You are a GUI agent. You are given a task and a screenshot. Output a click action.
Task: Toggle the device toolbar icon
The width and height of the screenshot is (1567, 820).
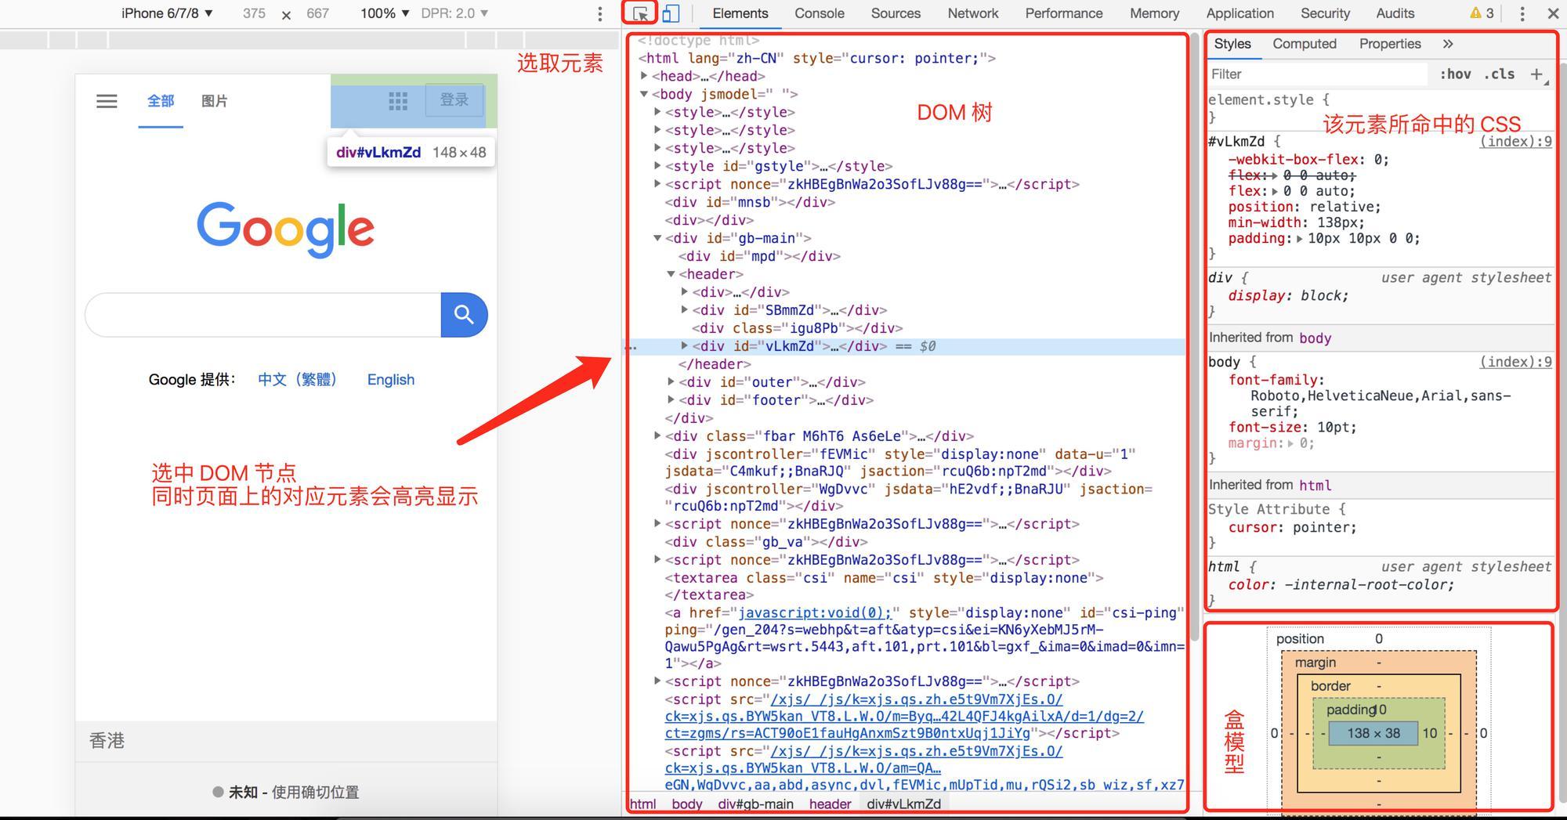pos(671,13)
